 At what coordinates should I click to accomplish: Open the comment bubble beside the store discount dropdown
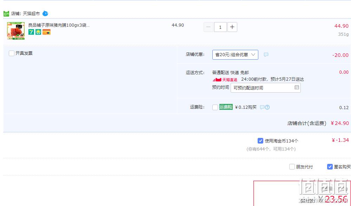click(x=266, y=55)
